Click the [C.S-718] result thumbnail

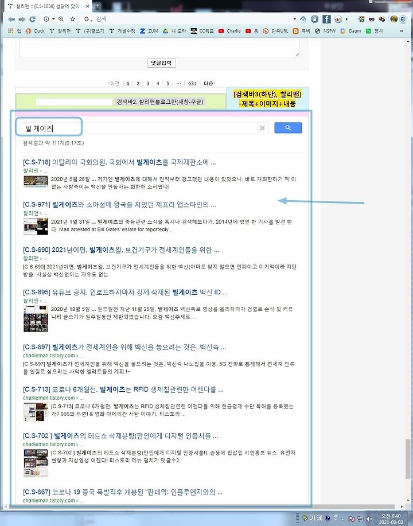point(36,182)
